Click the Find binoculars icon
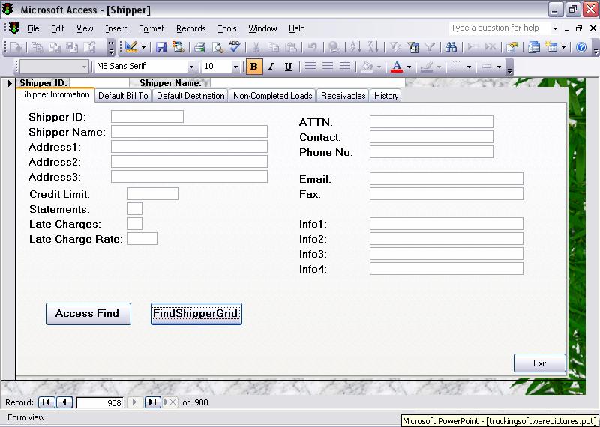This screenshot has width=600, height=427. point(451,47)
